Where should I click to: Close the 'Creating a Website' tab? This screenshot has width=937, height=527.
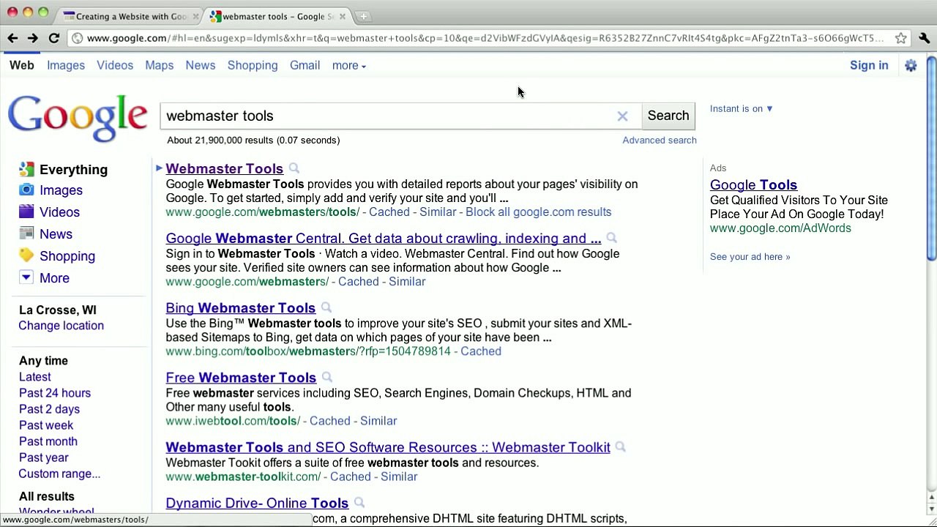pyautogui.click(x=195, y=16)
